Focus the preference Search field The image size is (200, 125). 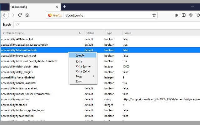tap(107, 24)
